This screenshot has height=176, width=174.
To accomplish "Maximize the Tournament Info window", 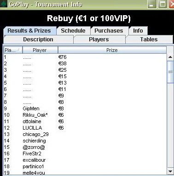I will click(162, 5).
